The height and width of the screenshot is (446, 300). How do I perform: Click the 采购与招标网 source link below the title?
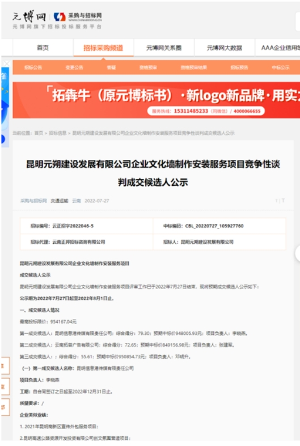(x=33, y=201)
